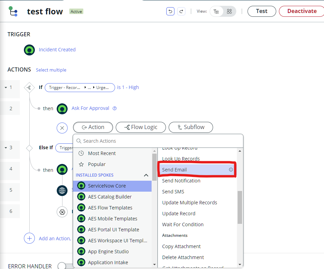Image resolution: width=324 pixels, height=269 pixels.
Task: Select the AES Workspace UI Templ... spoke
Action: pos(112,241)
